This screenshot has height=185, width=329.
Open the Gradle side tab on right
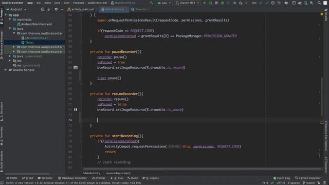pos(326,15)
